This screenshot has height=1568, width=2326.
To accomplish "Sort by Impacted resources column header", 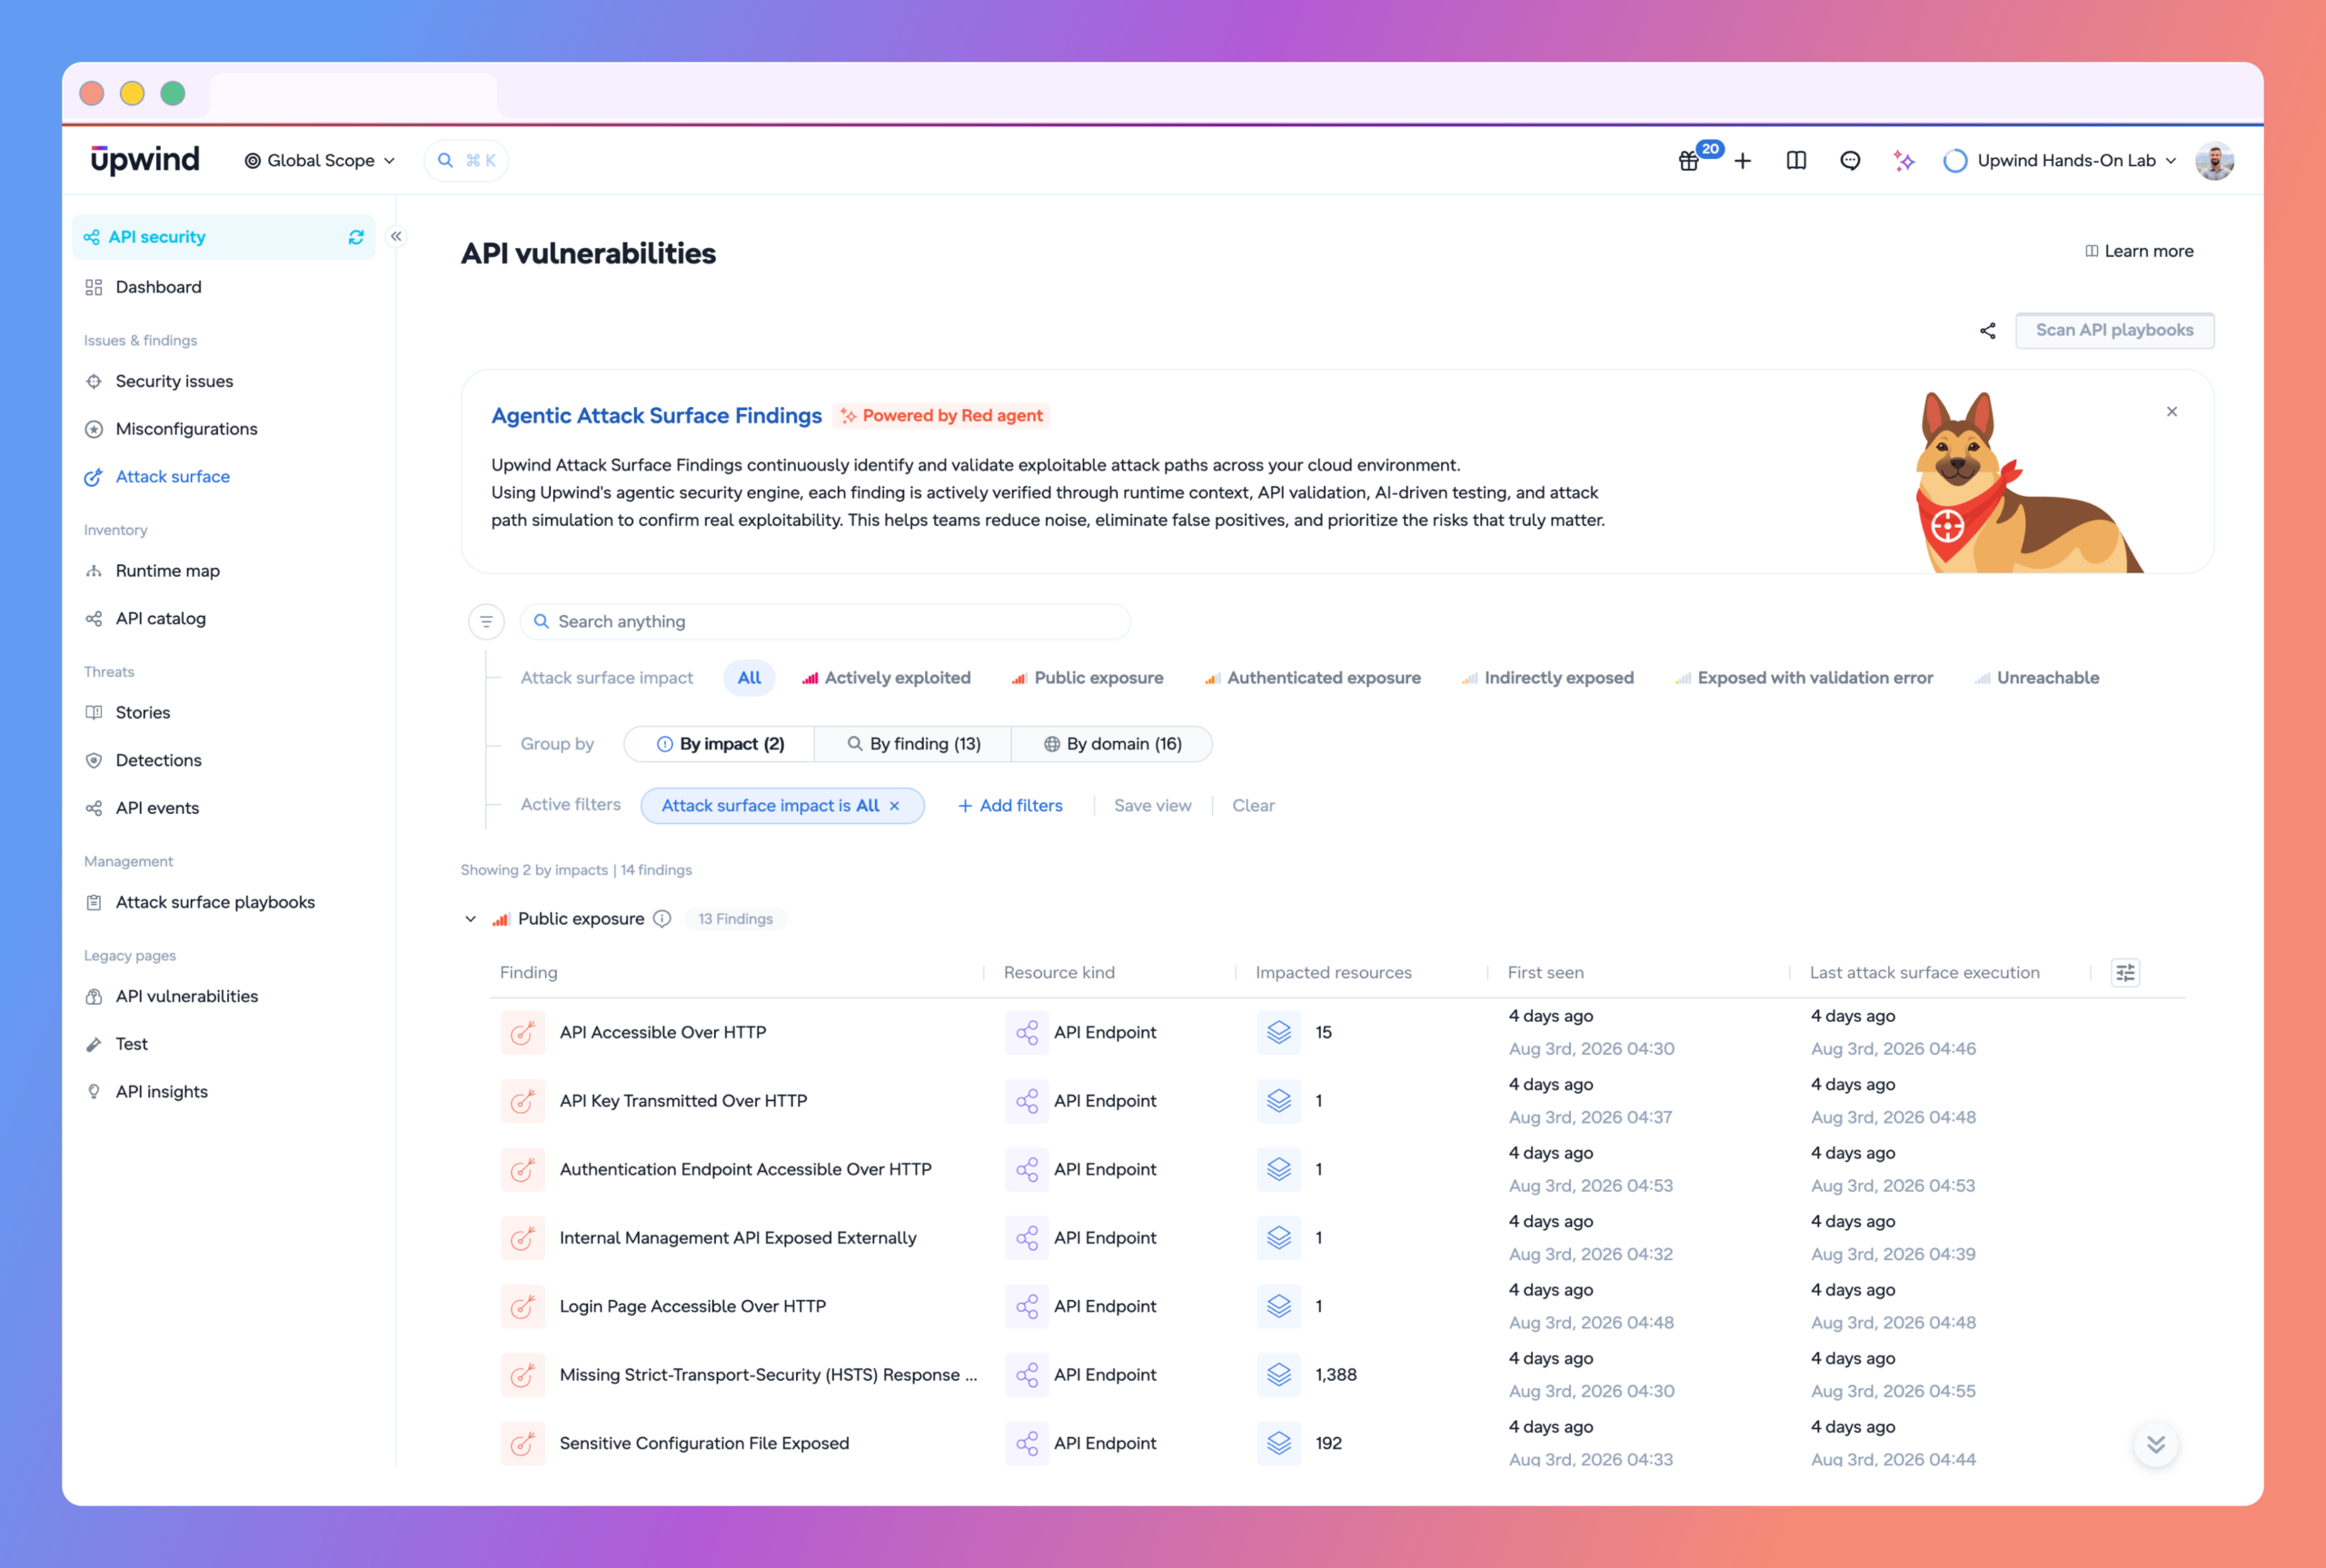I will click(x=1333, y=973).
